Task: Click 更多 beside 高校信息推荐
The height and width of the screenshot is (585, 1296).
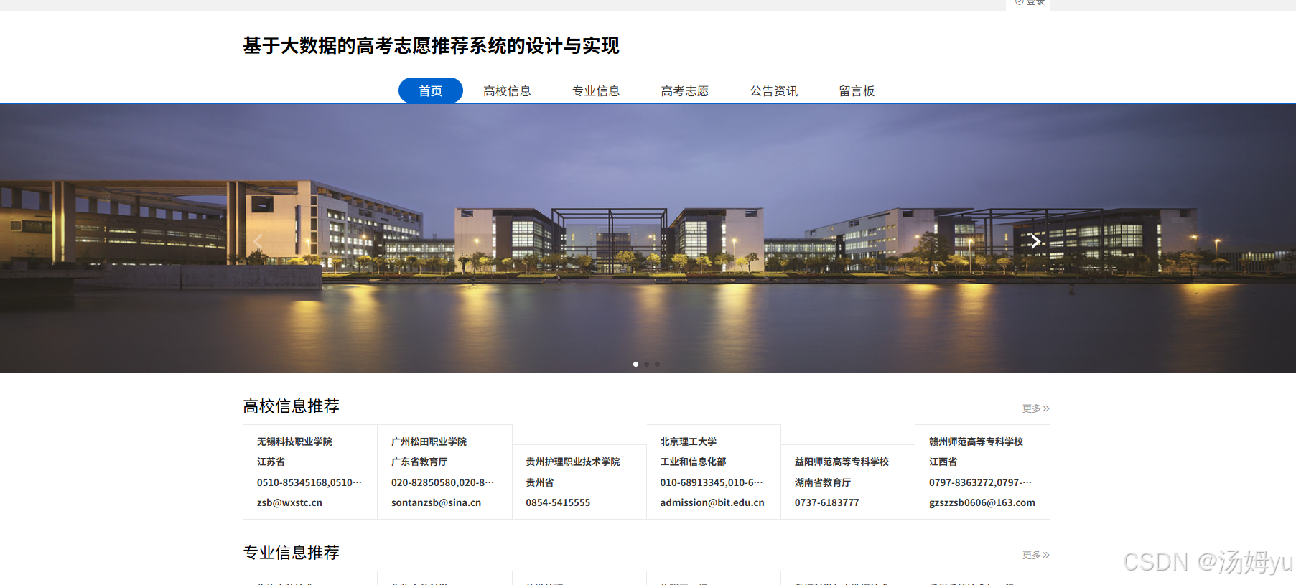Action: [x=1036, y=408]
